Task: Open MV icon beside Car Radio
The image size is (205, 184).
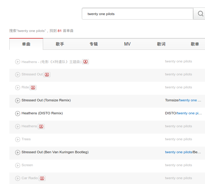Action: pos(42,178)
